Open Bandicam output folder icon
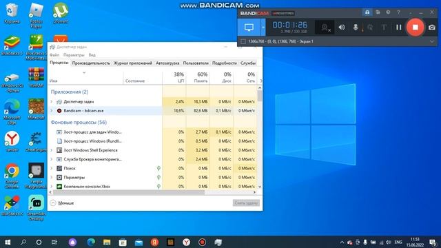The width and height of the screenshot is (441, 248). point(378,12)
